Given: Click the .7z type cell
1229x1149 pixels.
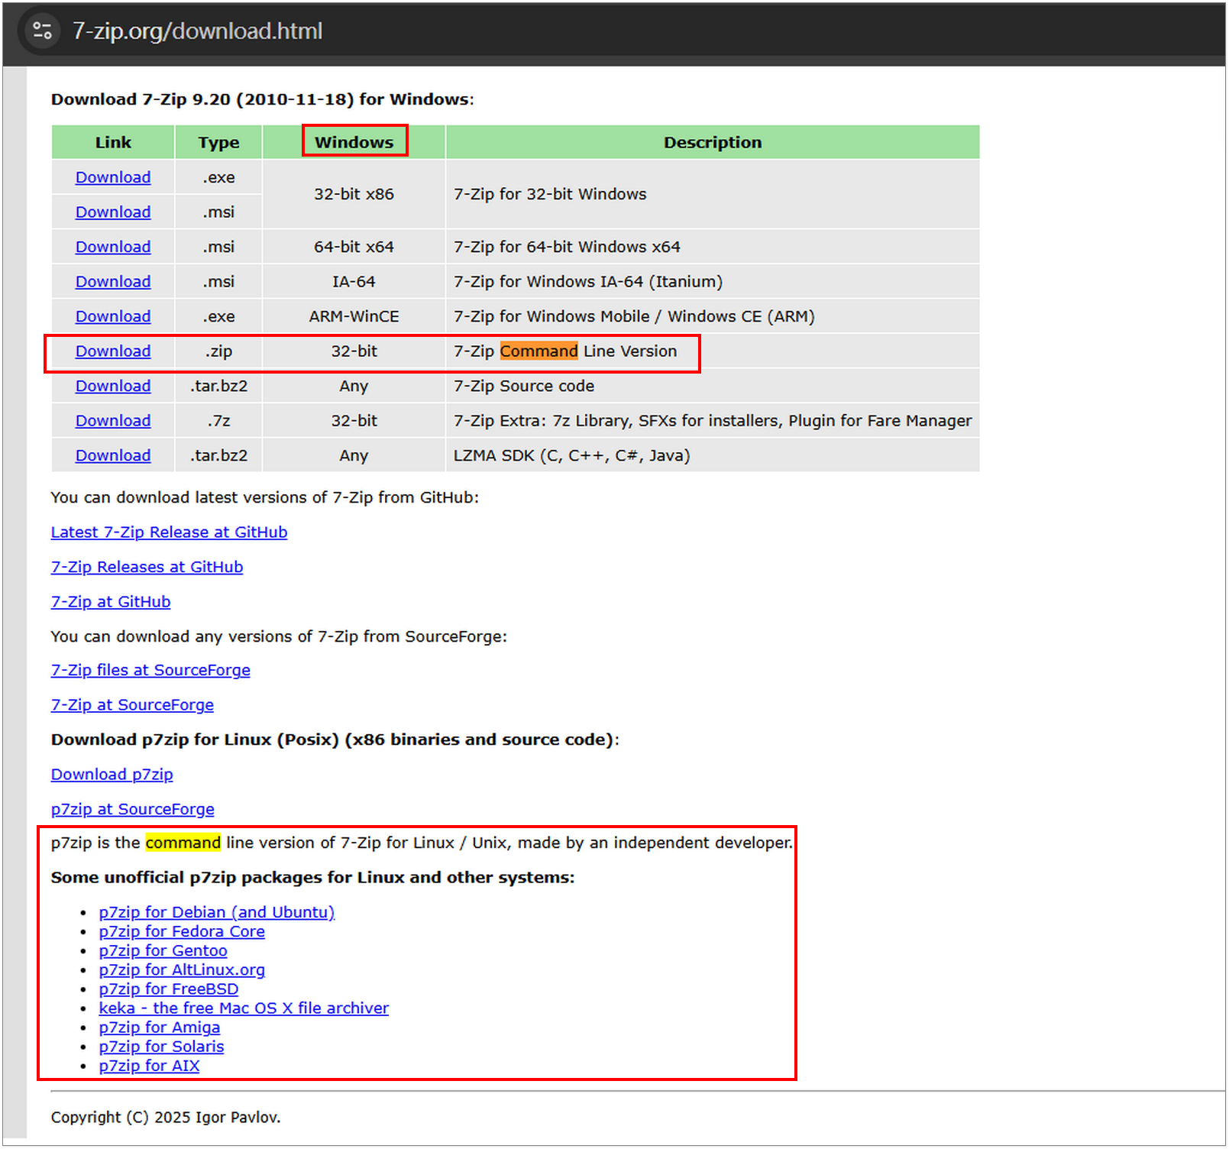Looking at the screenshot, I should click(x=218, y=421).
